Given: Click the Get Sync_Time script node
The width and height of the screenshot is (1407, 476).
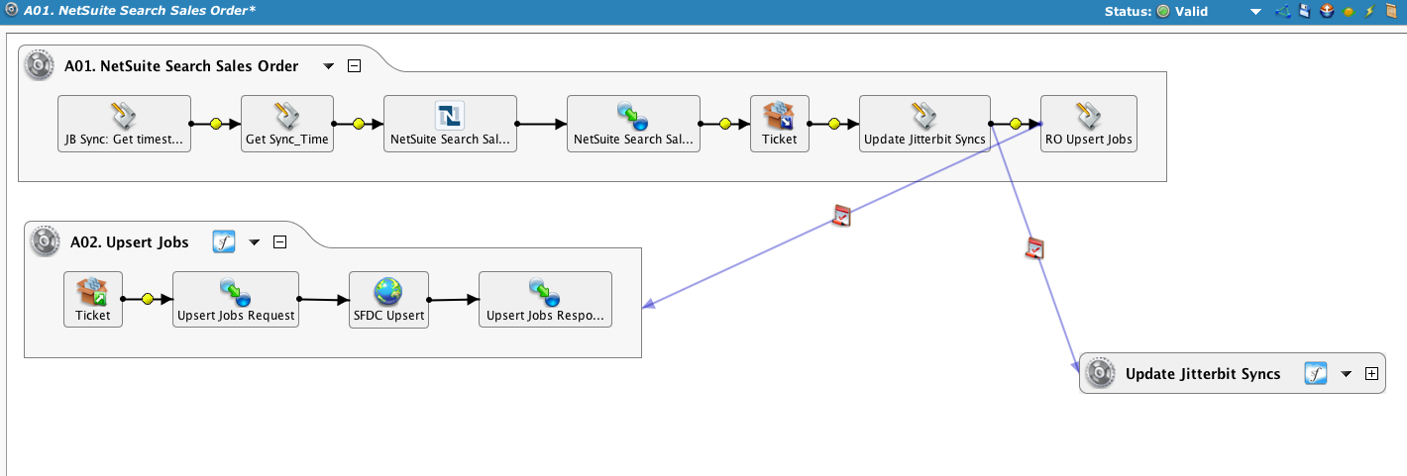Looking at the screenshot, I should point(287,124).
